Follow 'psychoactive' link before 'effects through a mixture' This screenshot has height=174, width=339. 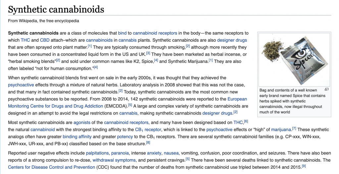21,85
